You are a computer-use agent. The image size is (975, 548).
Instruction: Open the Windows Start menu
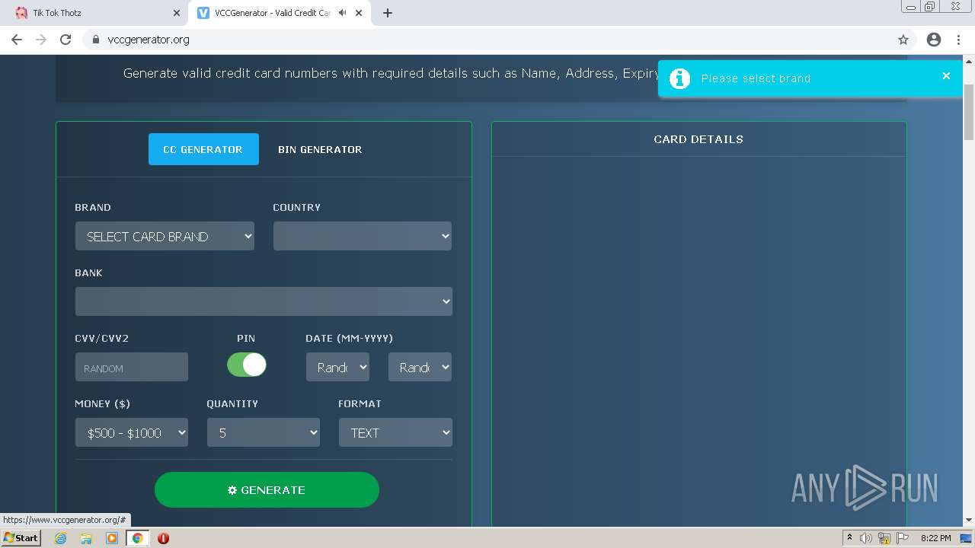[21, 537]
